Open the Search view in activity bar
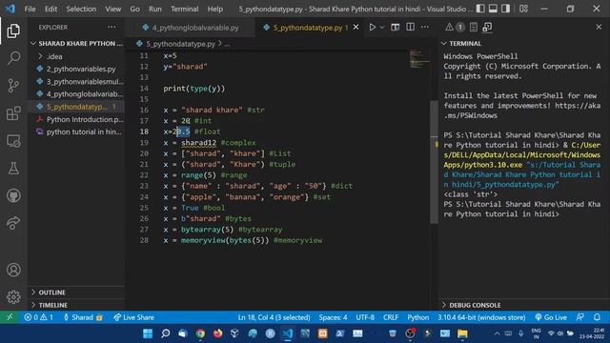610x343 pixels. click(13, 58)
